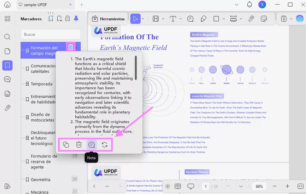This screenshot has height=194, width=306.
Task: Click the attachment paperclip in toolbar
Action: point(251,19)
